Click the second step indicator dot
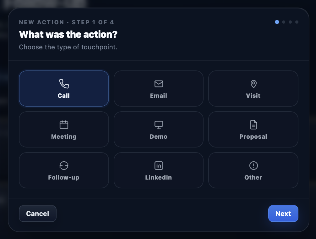 pyautogui.click(x=284, y=22)
